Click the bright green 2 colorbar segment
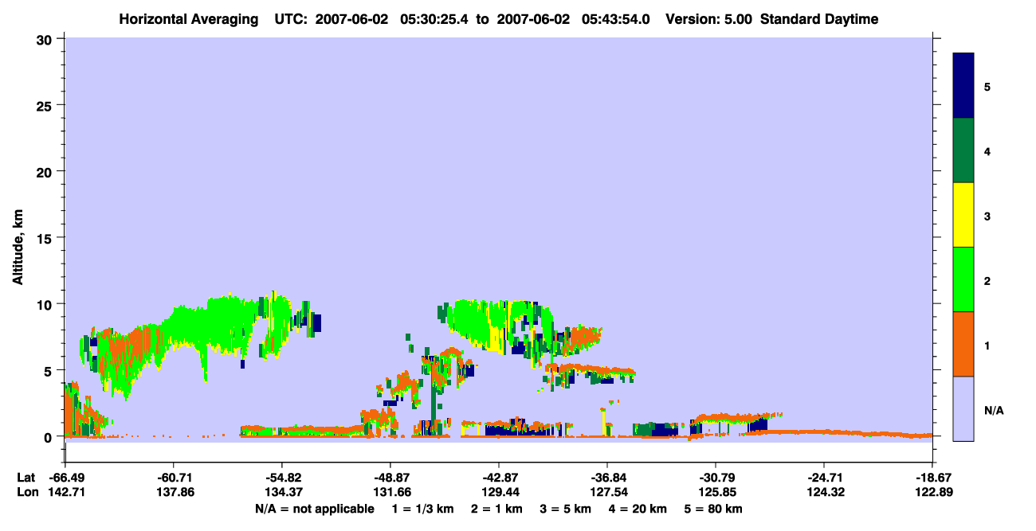Screen dimensions: 1036x531 point(963,279)
